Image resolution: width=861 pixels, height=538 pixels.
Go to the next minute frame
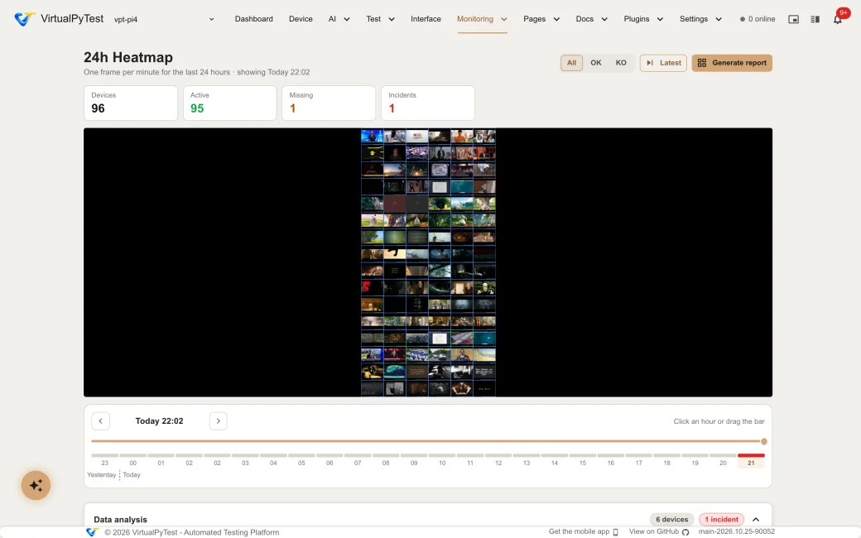pyautogui.click(x=218, y=421)
